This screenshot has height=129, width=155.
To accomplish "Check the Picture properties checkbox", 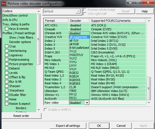I will coord(7,64).
